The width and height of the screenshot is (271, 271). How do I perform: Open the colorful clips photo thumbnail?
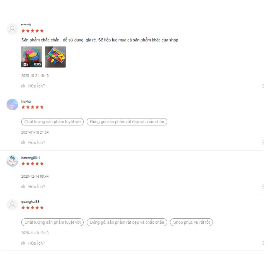click(x=55, y=57)
